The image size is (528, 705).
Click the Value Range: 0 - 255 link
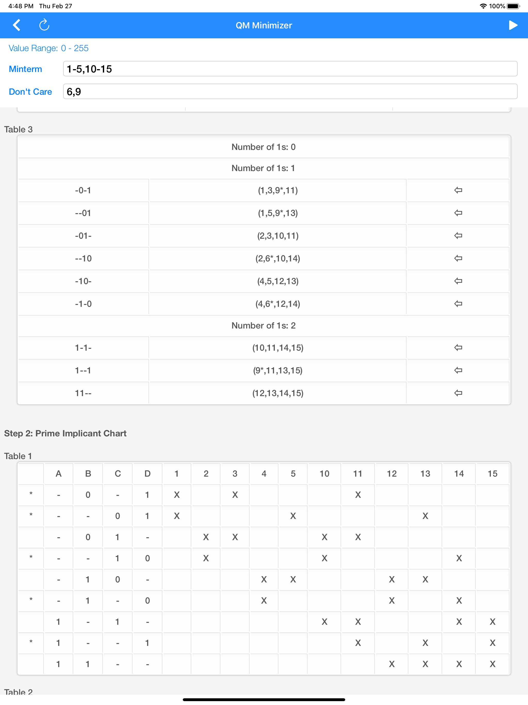coord(48,48)
